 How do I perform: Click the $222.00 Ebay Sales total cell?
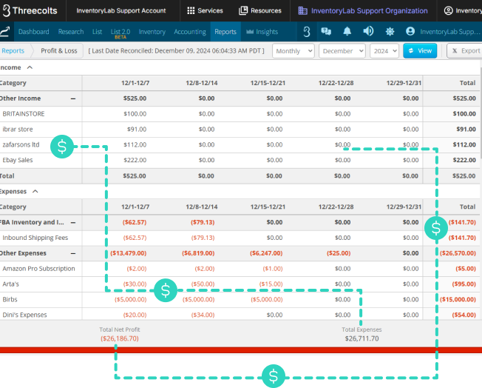464,160
